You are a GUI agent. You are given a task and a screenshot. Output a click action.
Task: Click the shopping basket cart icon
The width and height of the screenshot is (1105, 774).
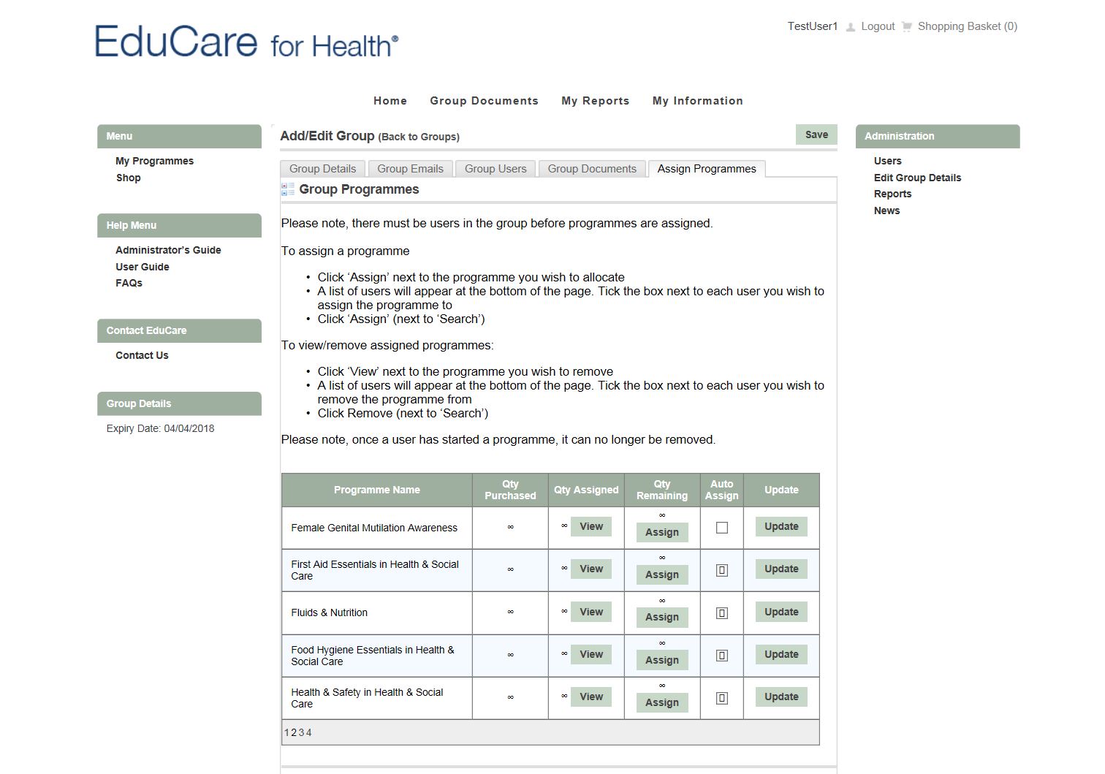(907, 27)
